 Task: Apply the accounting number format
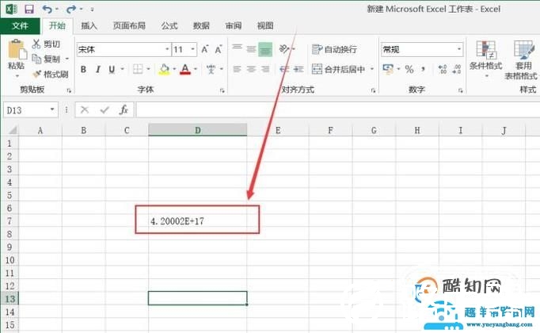388,69
